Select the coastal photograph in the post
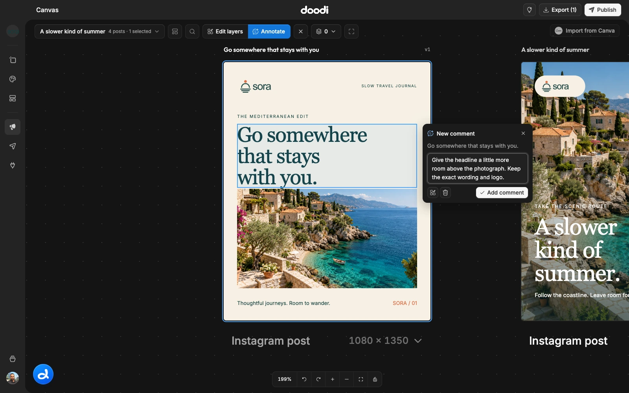The image size is (629, 393). click(x=327, y=238)
